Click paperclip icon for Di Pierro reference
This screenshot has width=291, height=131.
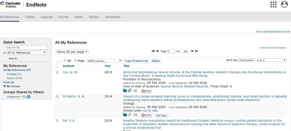[x=129, y=115]
